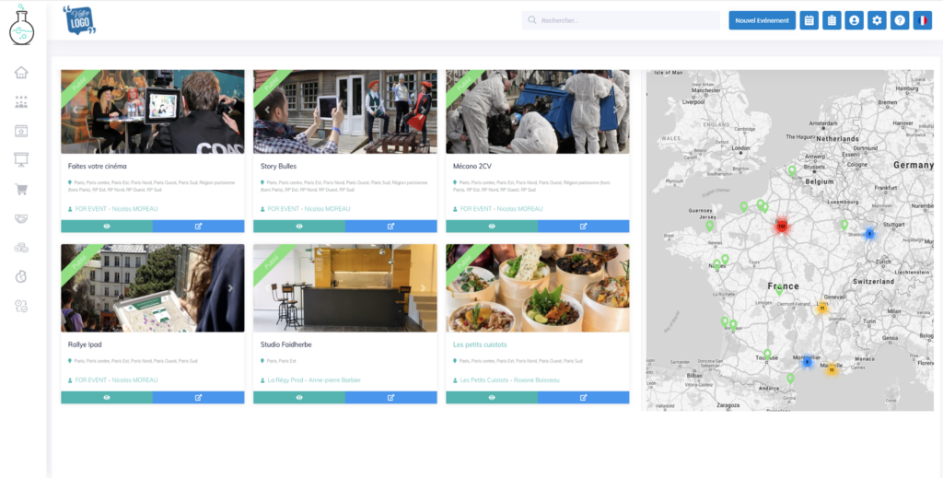Click the Mécano 2CV card title
Image resolution: width=943 pixels, height=478 pixels.
coord(472,166)
